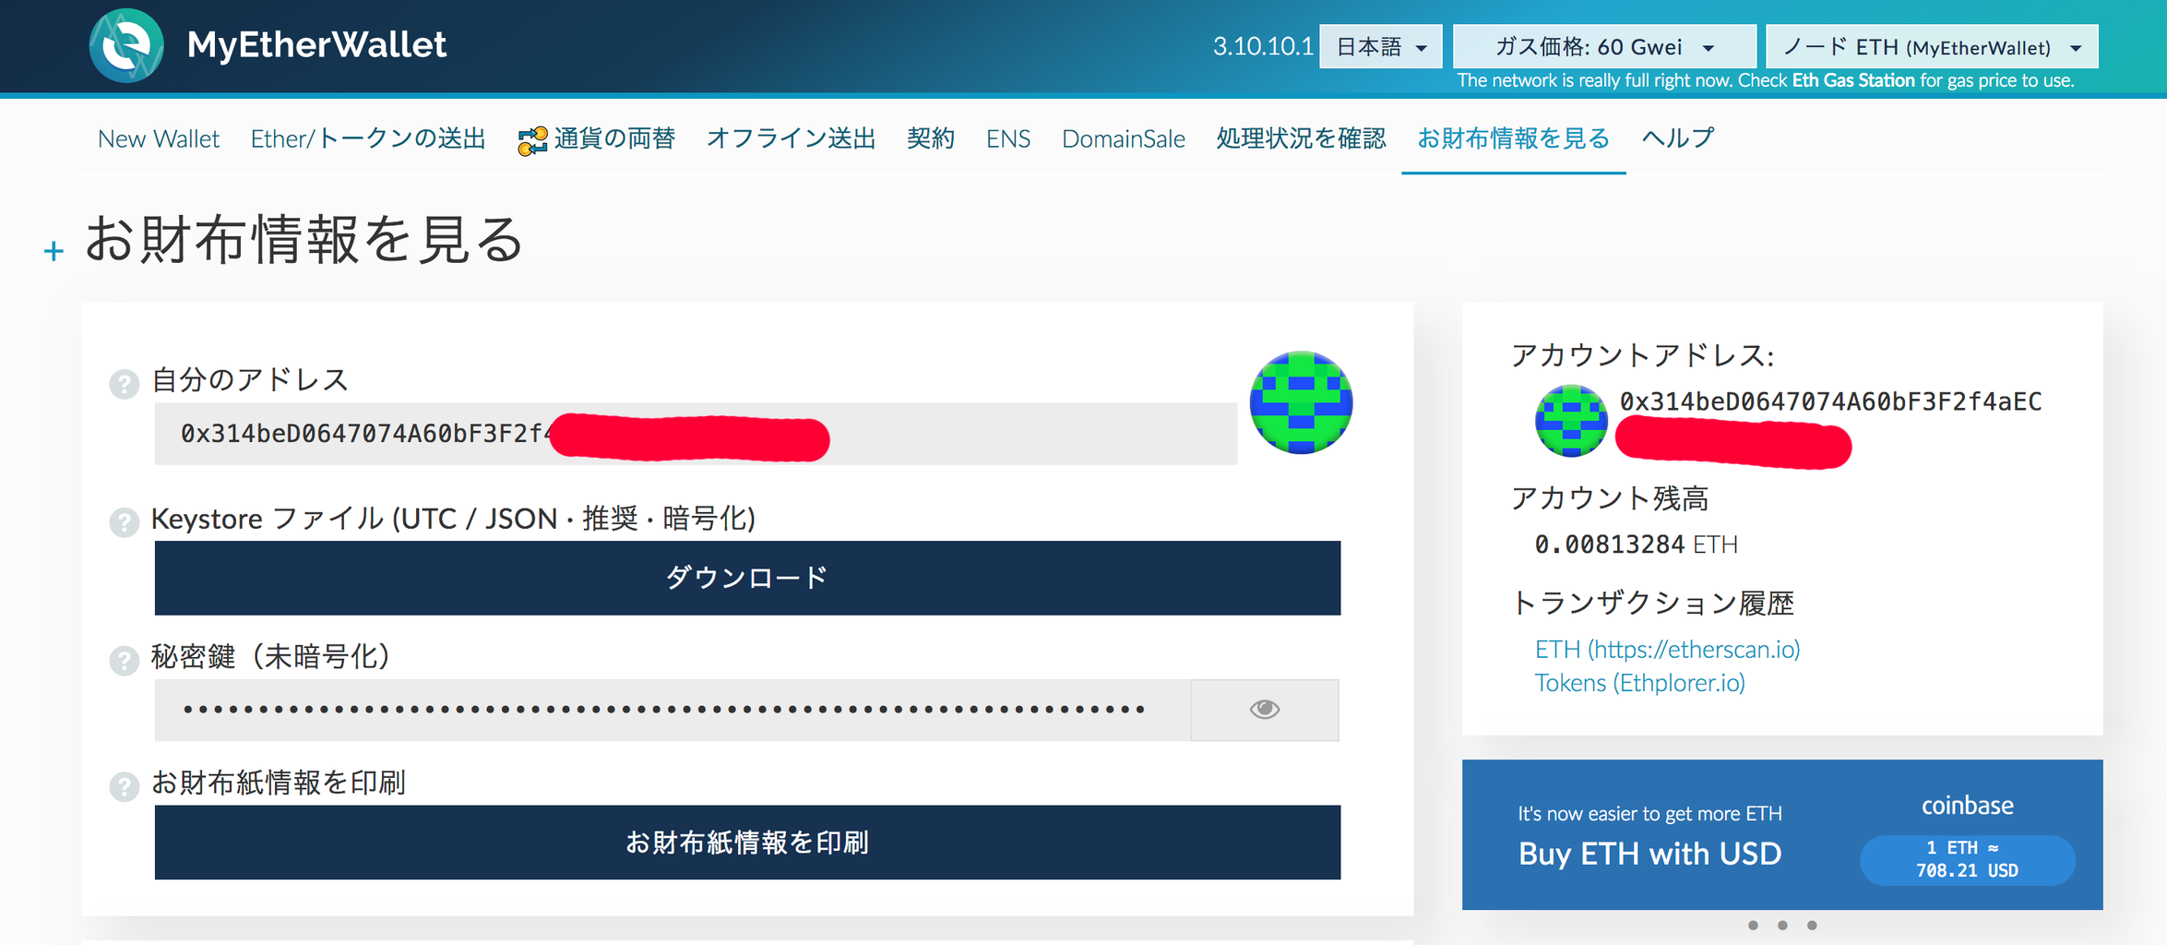Screen dimensions: 2167x945
Task: Click the help icon beside 自分のアドレス
Action: pyautogui.click(x=124, y=383)
